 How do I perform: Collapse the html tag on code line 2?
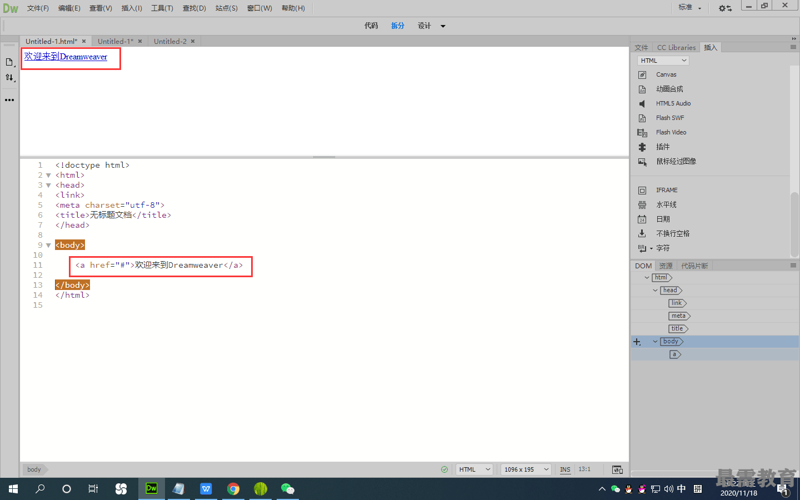[48, 176]
